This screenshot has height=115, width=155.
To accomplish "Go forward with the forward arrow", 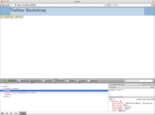I will coord(6,5).
